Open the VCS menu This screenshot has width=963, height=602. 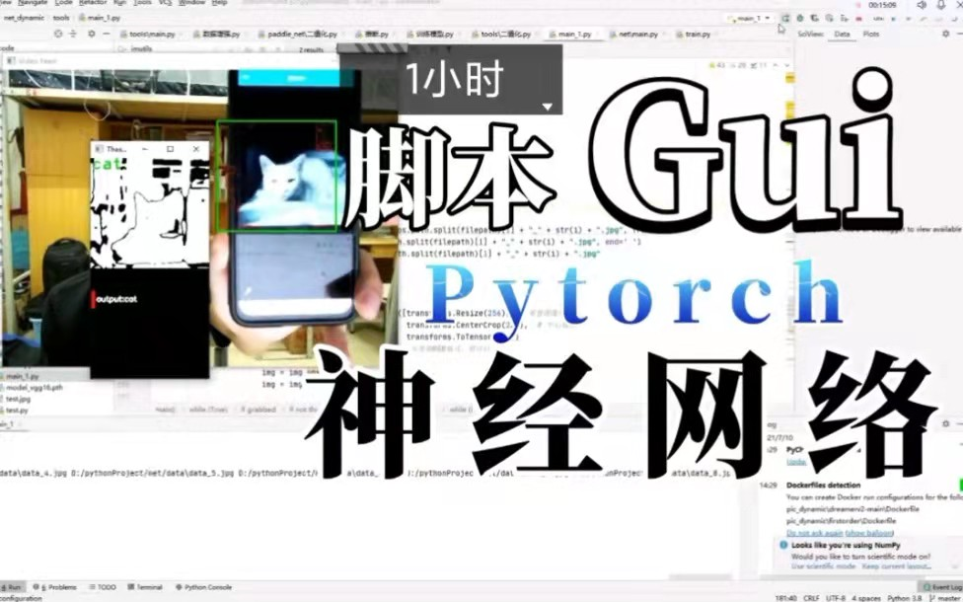(165, 3)
